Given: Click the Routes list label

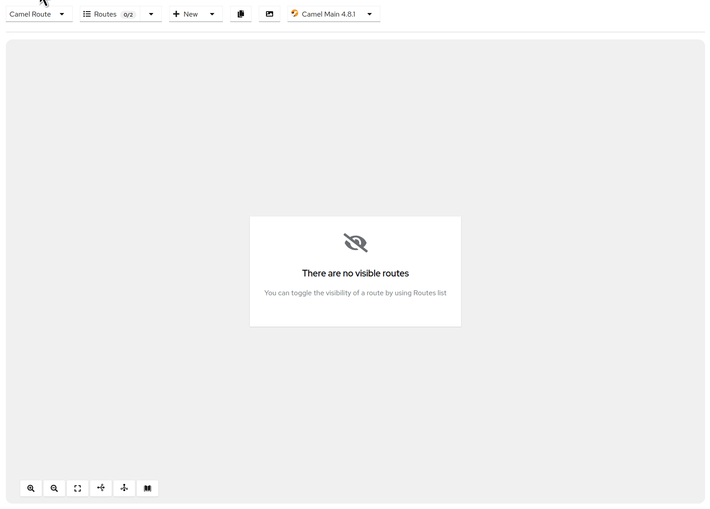Looking at the screenshot, I should [105, 14].
